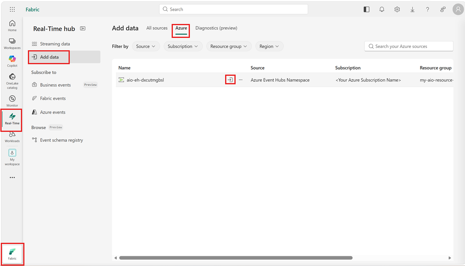Image resolution: width=465 pixels, height=266 pixels.
Task: Click aio-eh-dxcutmgbsl name text
Action: [145, 80]
